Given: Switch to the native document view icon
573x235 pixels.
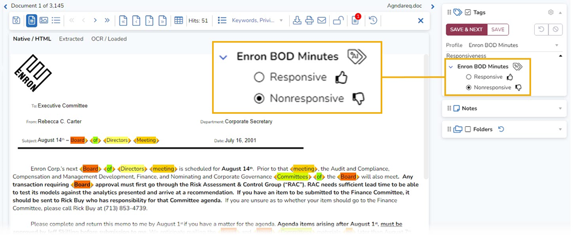Looking at the screenshot, I should [31, 21].
